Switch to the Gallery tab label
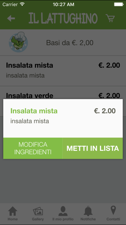126x225 pixels. point(38,219)
